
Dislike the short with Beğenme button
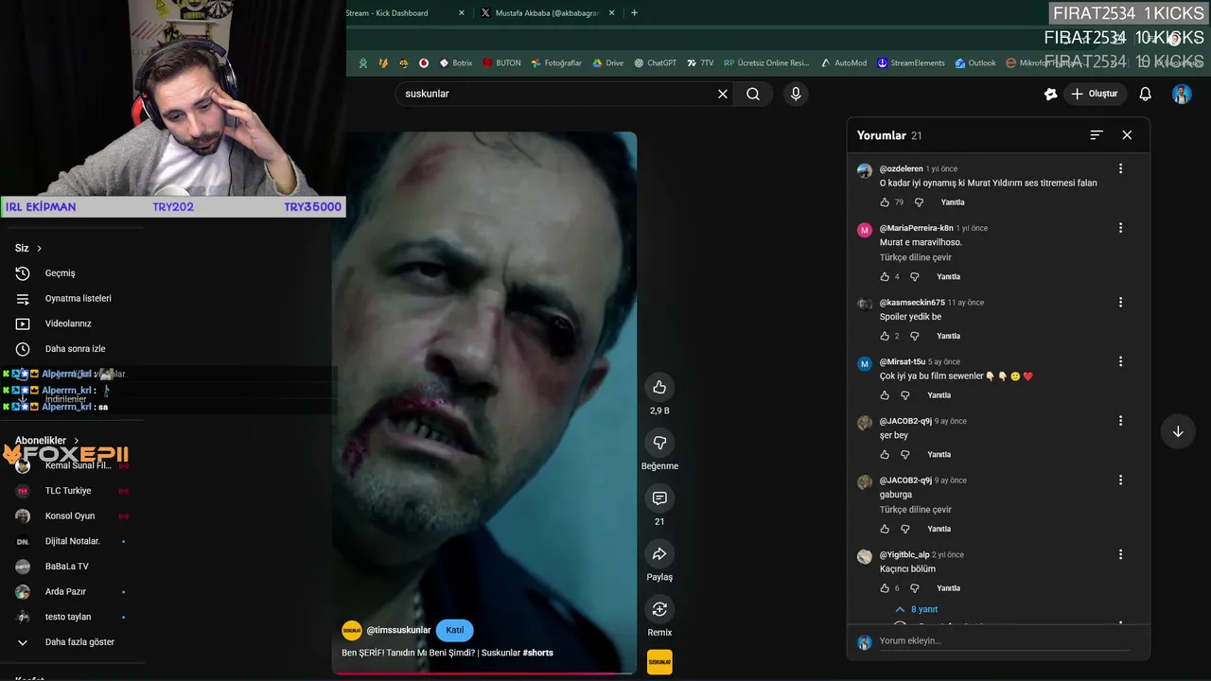659,443
